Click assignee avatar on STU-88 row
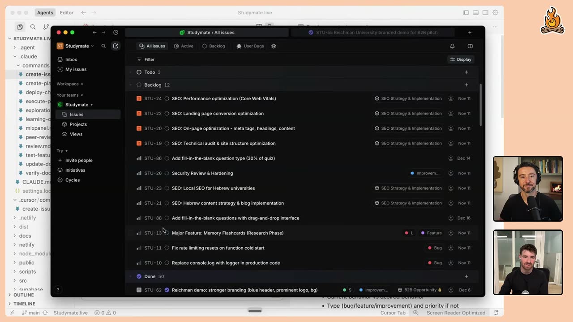This screenshot has width=573, height=322. [451, 218]
